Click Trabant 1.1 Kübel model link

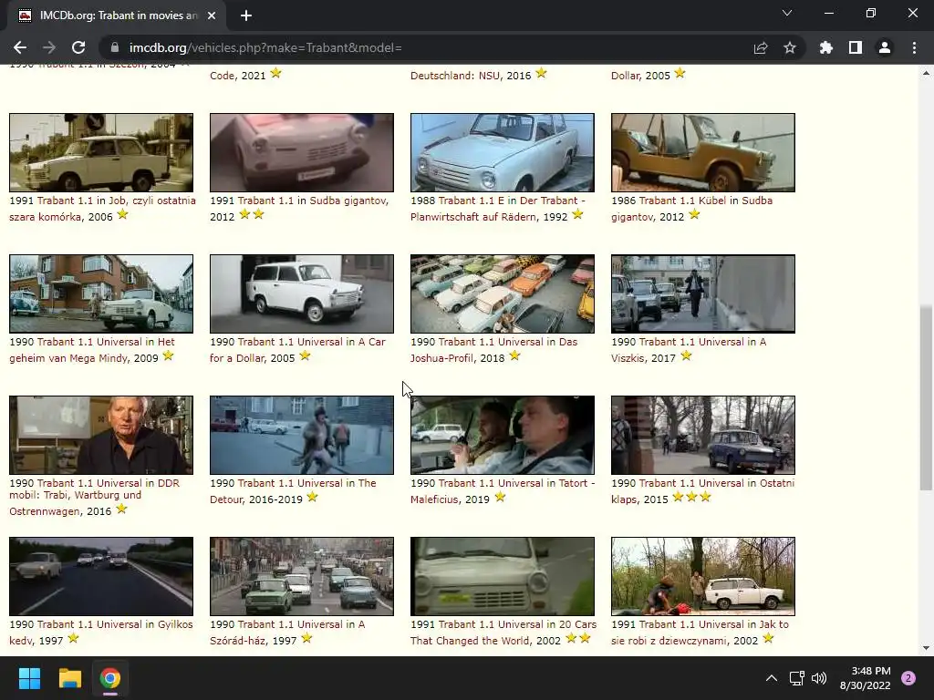680,201
